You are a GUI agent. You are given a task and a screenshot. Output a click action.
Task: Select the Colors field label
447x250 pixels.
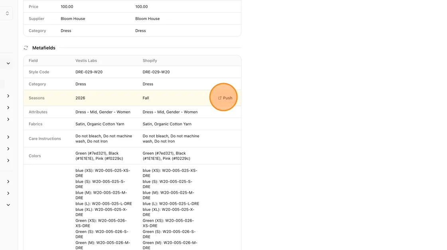(35, 156)
